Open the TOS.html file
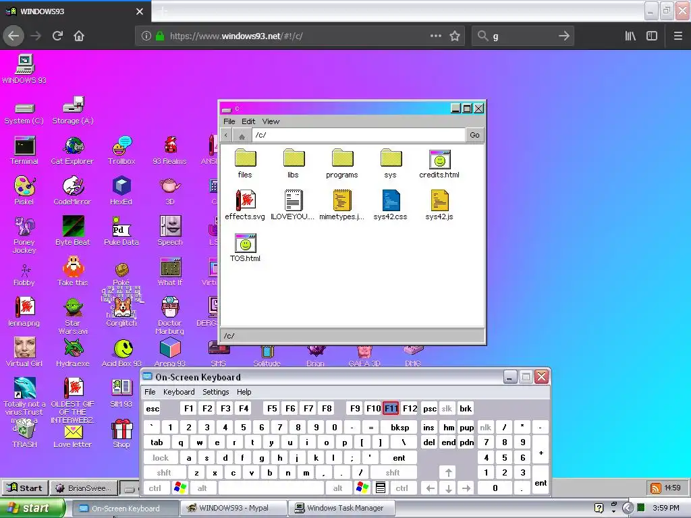The width and height of the screenshot is (691, 518). click(245, 247)
